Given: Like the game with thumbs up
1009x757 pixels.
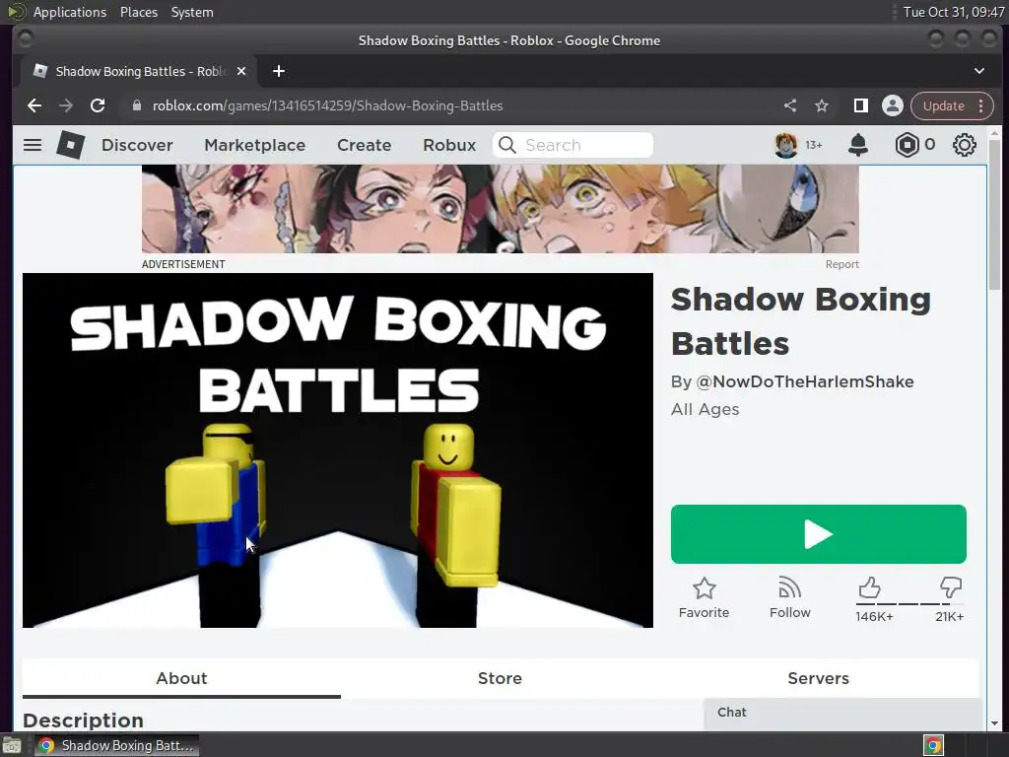Looking at the screenshot, I should coord(869,587).
